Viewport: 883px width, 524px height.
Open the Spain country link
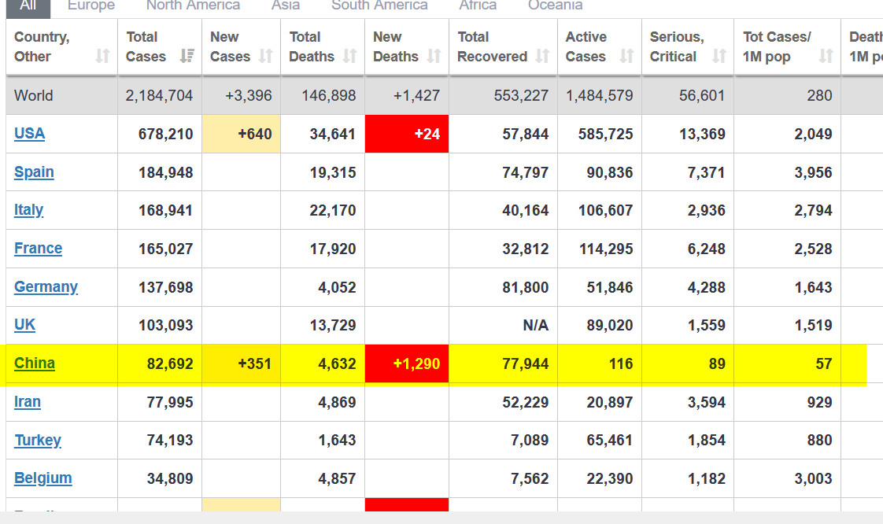34,172
